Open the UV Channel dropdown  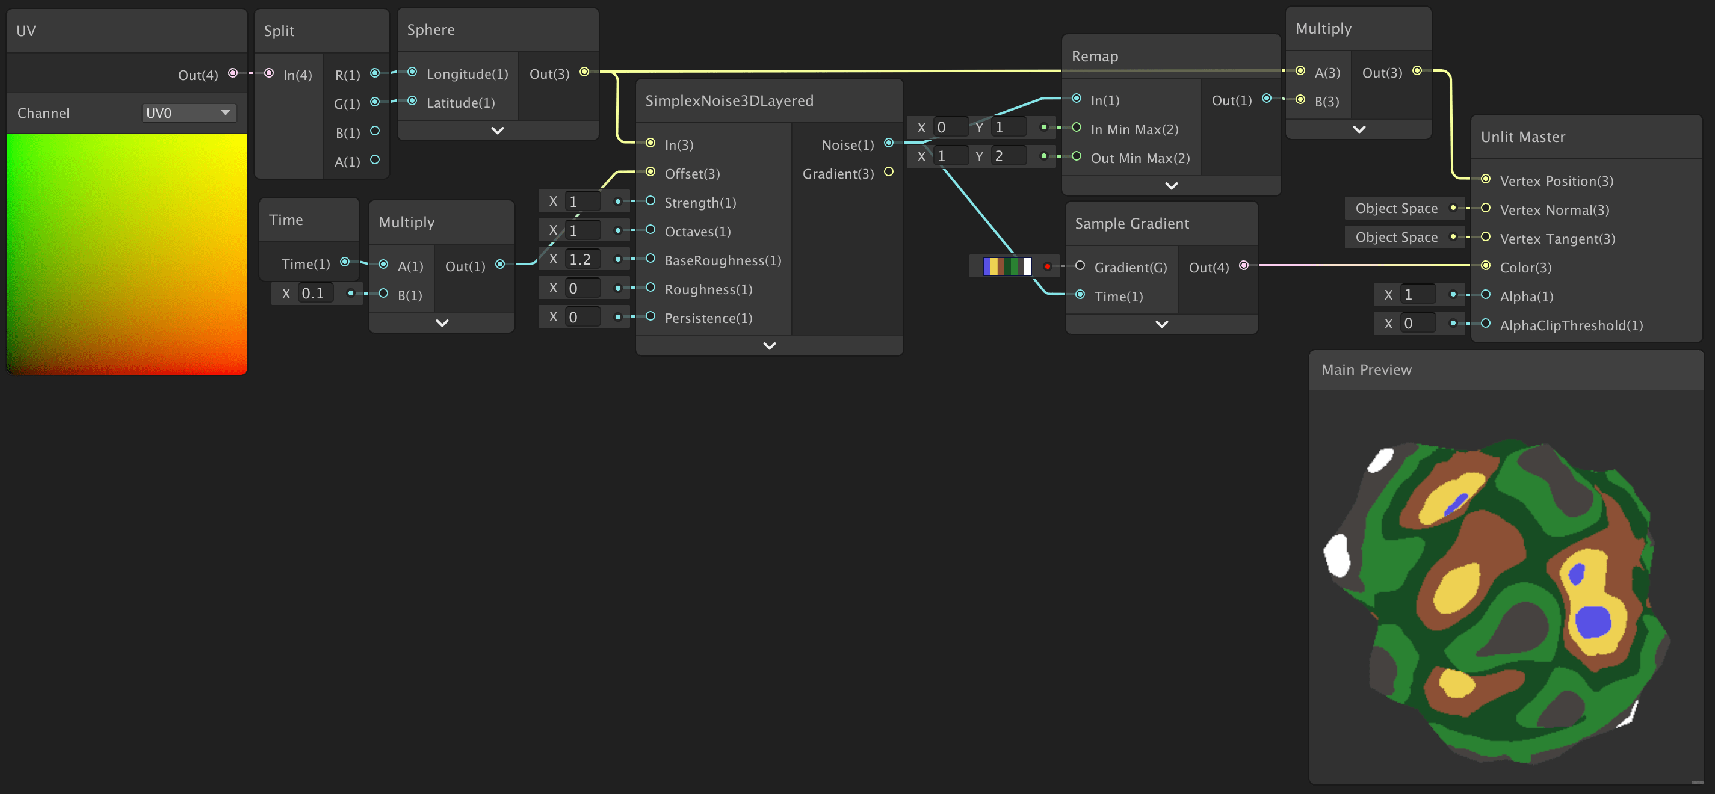[x=189, y=113]
